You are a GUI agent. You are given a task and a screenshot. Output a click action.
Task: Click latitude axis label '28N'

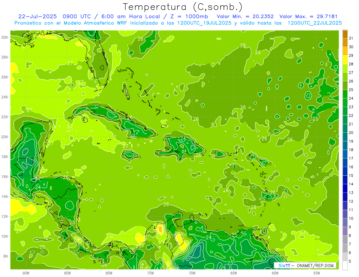(x=4, y=57)
